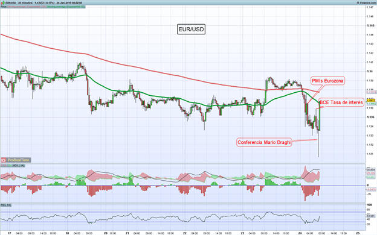Select the 'BCE Tasa de interés' annotation

[x=341, y=102]
